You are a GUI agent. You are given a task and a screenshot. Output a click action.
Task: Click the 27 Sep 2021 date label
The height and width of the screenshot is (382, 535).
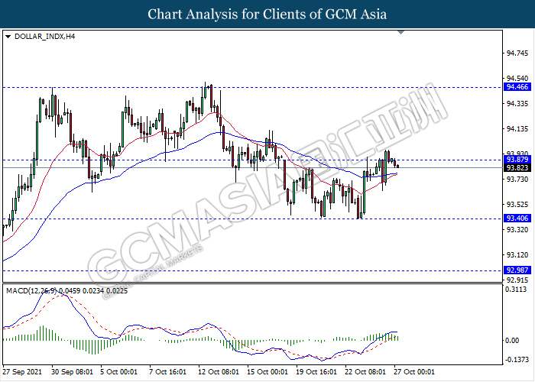point(22,371)
